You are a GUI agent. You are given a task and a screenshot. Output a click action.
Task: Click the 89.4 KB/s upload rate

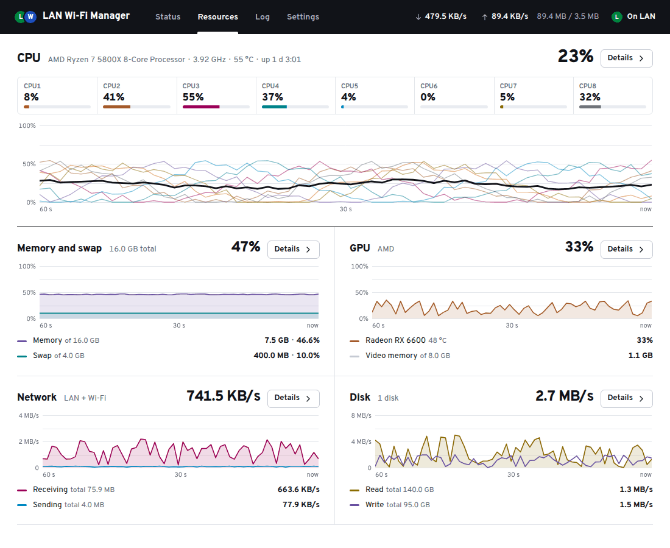[x=510, y=16]
